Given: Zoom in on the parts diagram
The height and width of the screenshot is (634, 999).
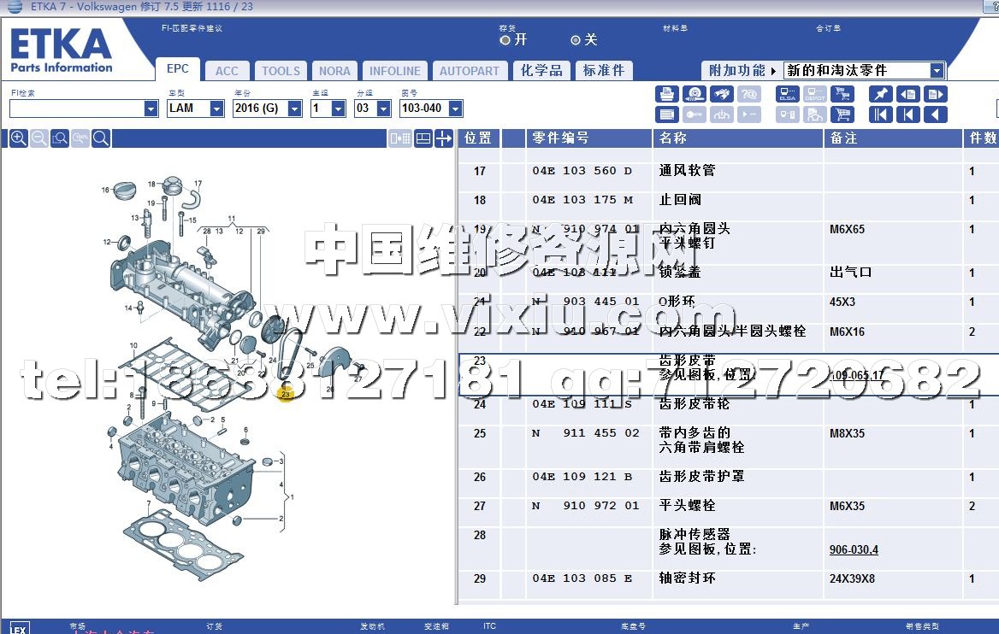Looking at the screenshot, I should tap(18, 138).
